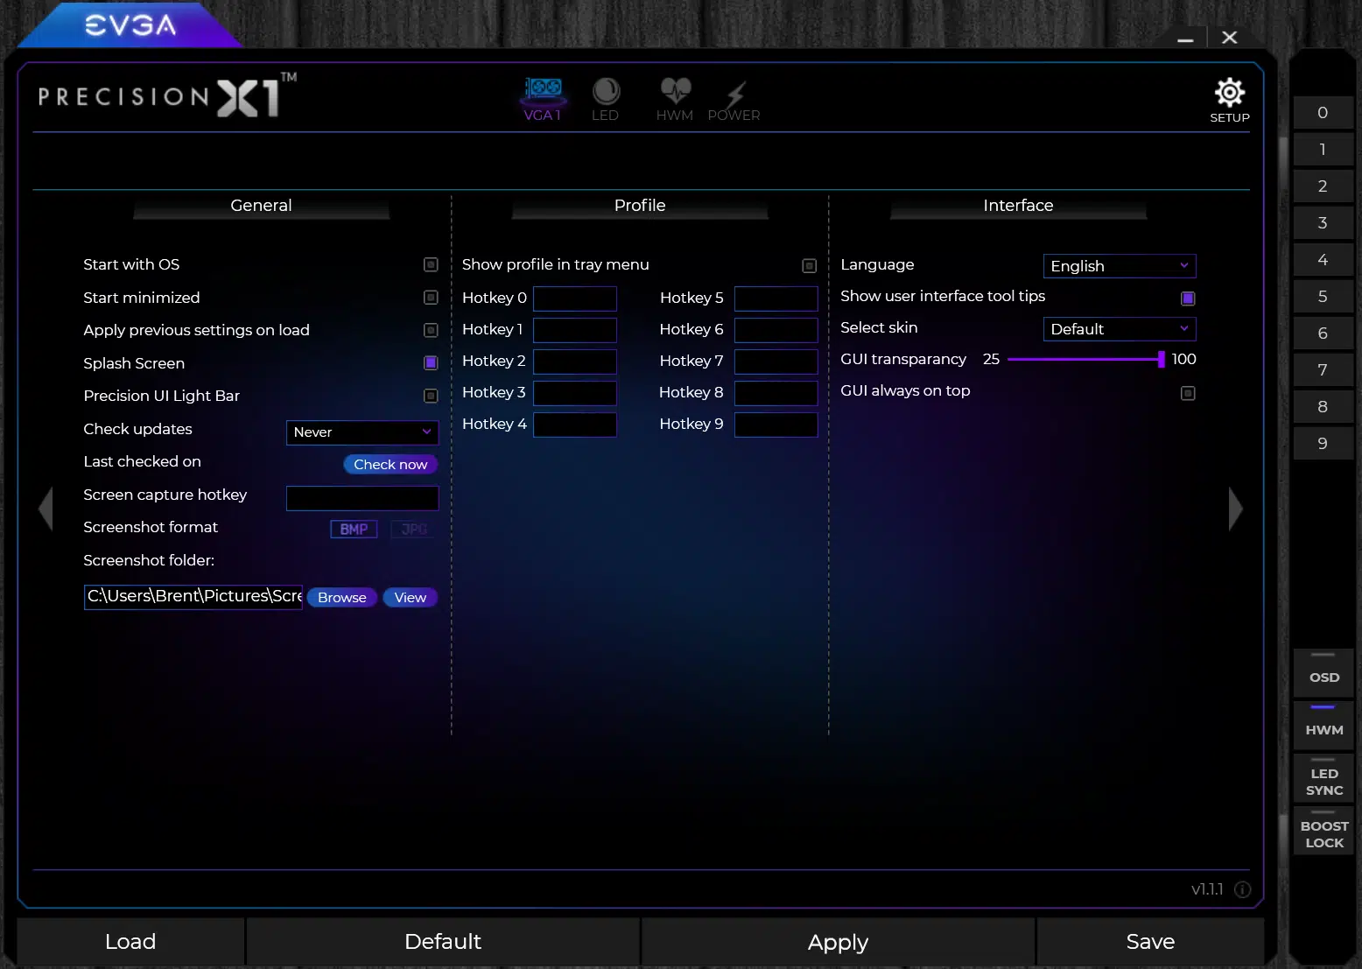Select BMP screenshot format
Viewport: 1362px width, 969px height.
(354, 529)
